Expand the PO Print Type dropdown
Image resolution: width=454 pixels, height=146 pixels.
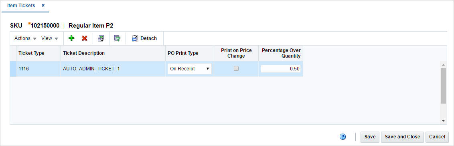190,69
